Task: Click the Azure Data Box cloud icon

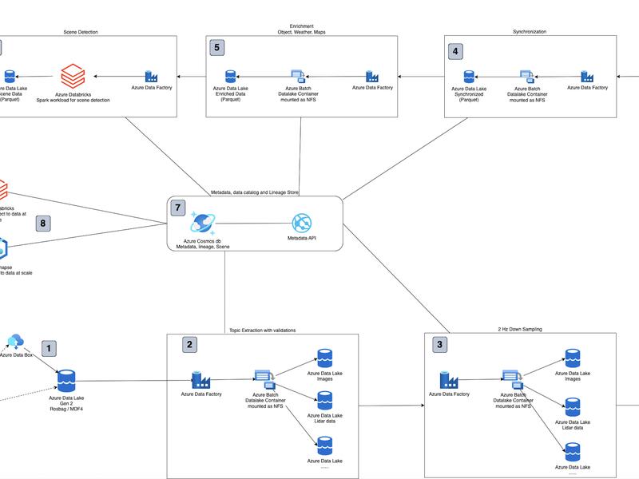Action: click(x=16, y=342)
